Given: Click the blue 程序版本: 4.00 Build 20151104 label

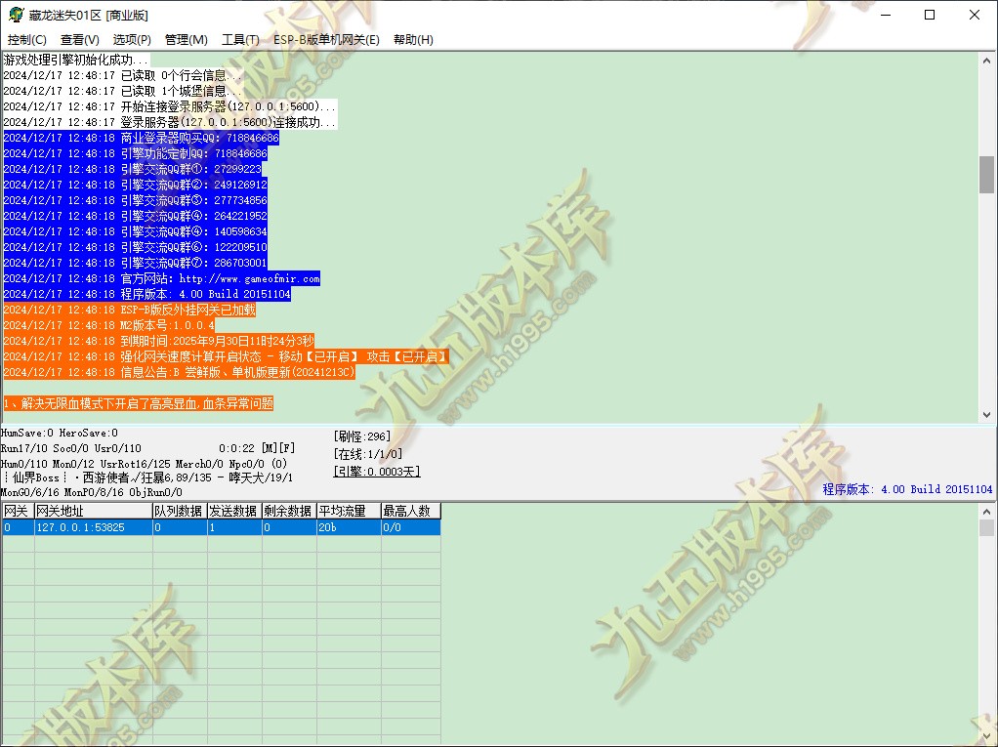Looking at the screenshot, I should pyautogui.click(x=907, y=489).
